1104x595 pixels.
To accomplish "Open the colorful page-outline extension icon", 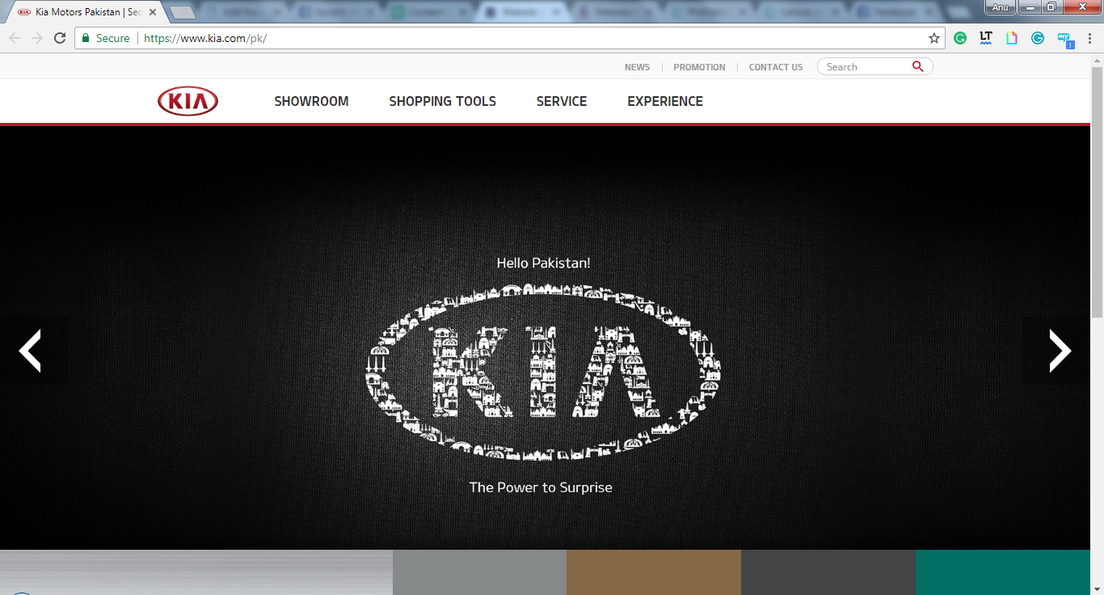I will pos(1012,38).
